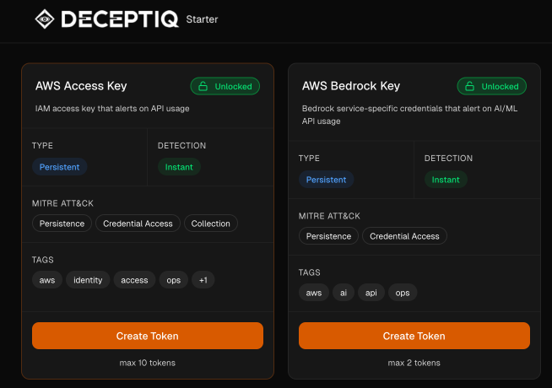Create a token for AWS Bedrock Key
The width and height of the screenshot is (552, 388).
(x=414, y=336)
